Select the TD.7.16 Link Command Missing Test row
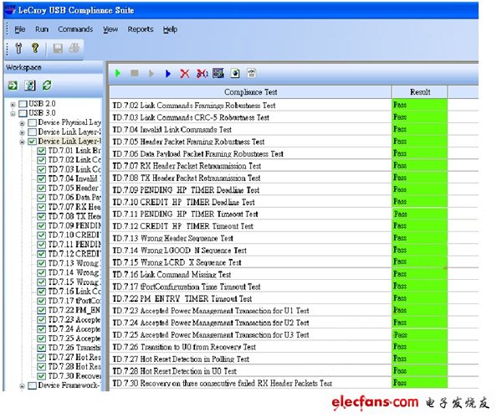This screenshot has height=419, width=502. coord(251,274)
